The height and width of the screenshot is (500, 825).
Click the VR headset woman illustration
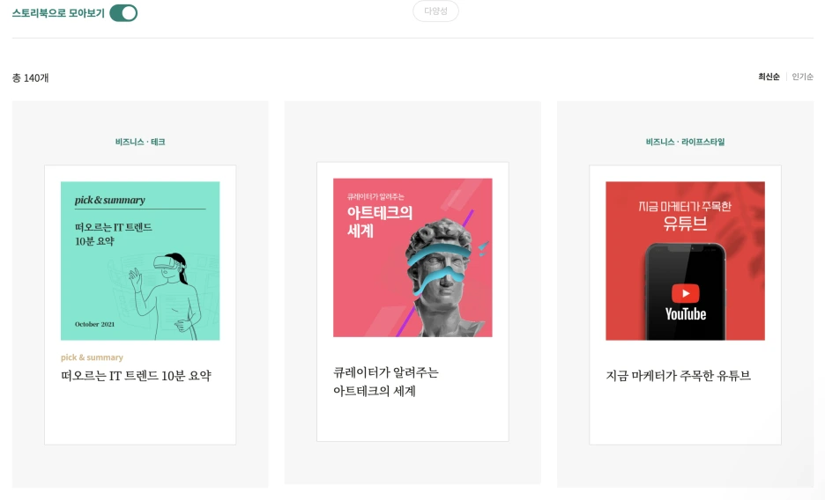click(x=166, y=296)
